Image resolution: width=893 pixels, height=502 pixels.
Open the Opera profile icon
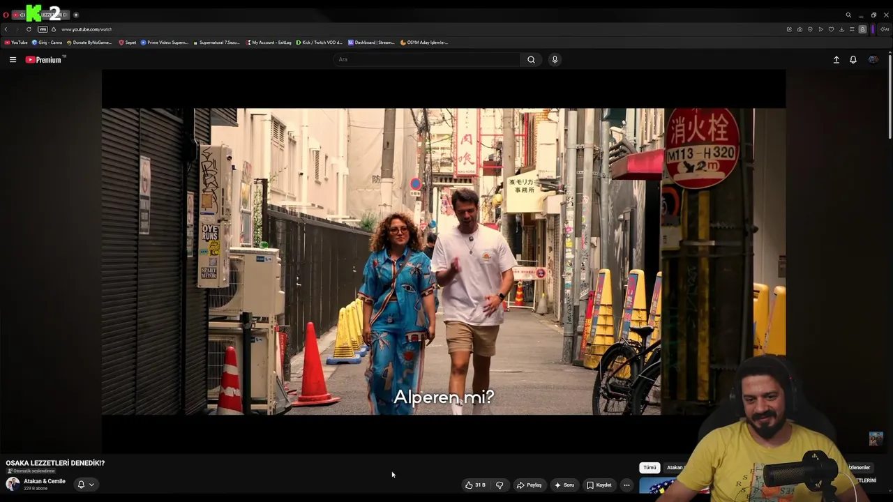pos(862,29)
